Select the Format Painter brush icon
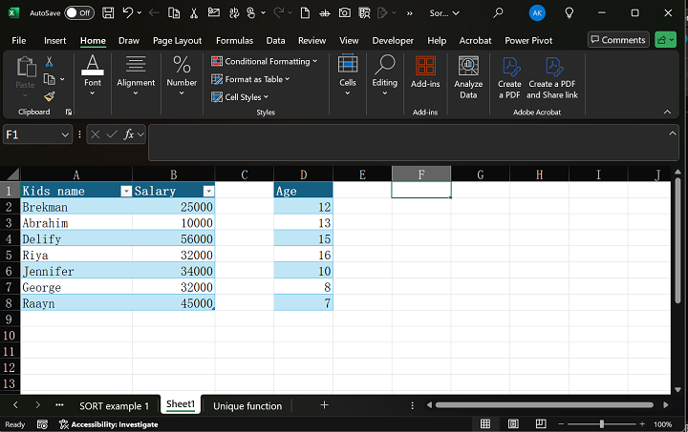 click(x=50, y=96)
